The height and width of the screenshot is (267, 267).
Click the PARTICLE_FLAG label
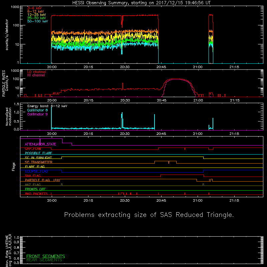[x=37, y=180]
